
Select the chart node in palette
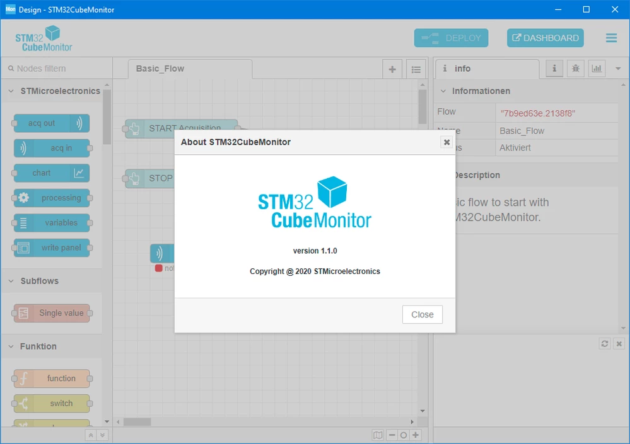(x=52, y=173)
